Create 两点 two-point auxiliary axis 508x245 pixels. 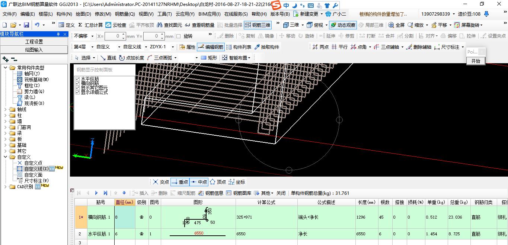tap(321, 47)
